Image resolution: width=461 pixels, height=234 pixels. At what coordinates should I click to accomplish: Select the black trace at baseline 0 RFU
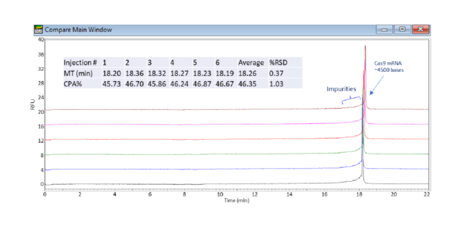[x=176, y=184]
